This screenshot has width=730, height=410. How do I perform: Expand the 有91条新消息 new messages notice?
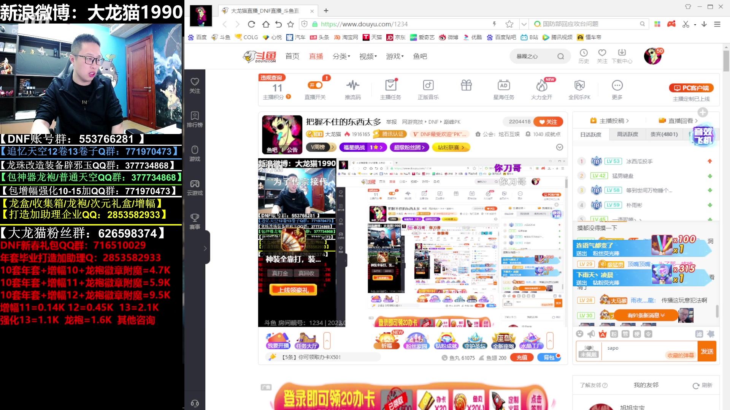(646, 315)
